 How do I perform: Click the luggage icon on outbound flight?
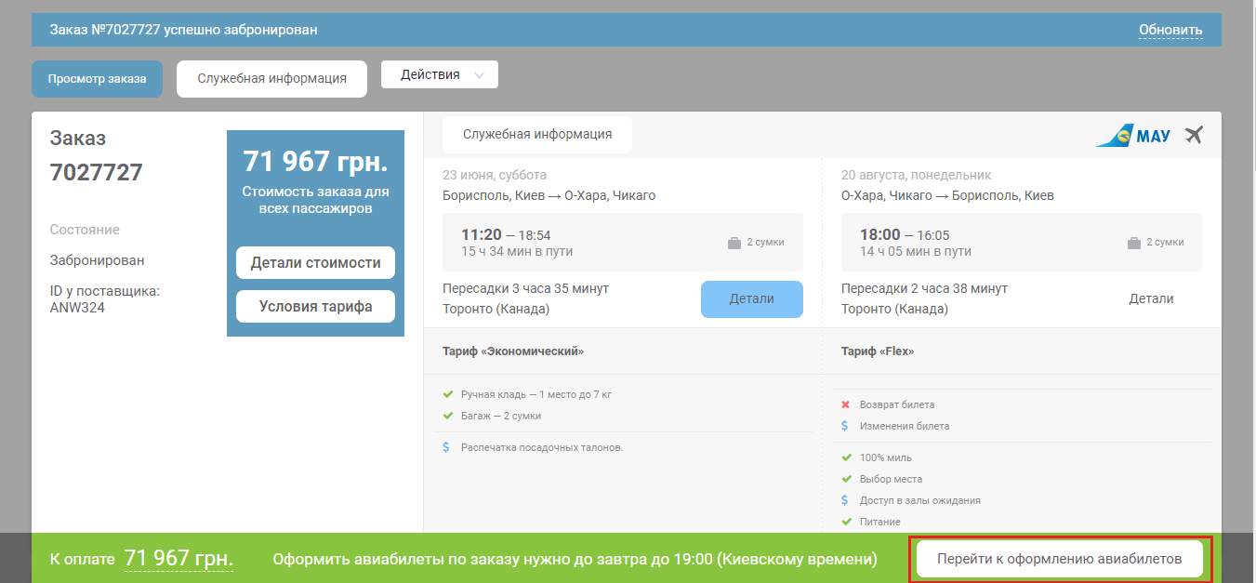click(x=734, y=243)
